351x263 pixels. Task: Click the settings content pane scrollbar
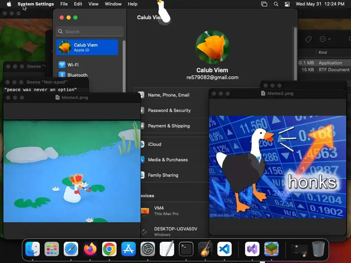tap(295, 54)
